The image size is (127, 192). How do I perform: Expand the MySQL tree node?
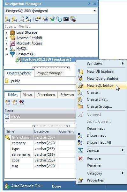[x=7, y=49]
